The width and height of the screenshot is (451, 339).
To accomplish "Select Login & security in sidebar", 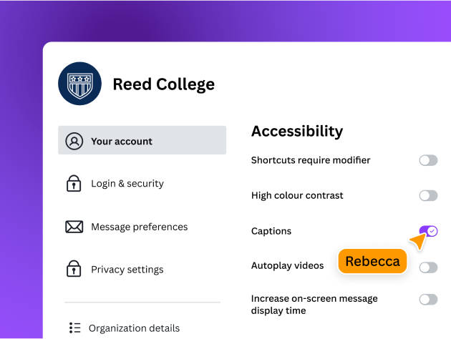I will 127,184.
